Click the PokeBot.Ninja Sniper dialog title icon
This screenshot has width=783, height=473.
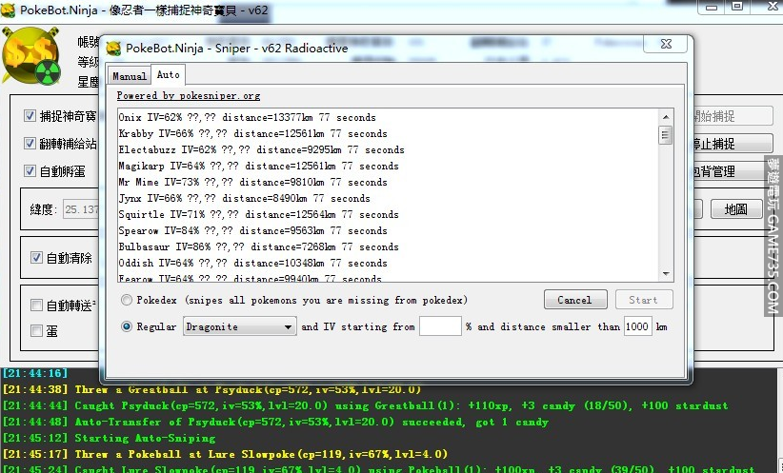tap(114, 49)
